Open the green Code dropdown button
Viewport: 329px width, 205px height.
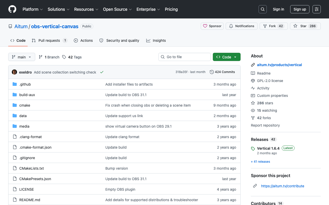(x=227, y=57)
